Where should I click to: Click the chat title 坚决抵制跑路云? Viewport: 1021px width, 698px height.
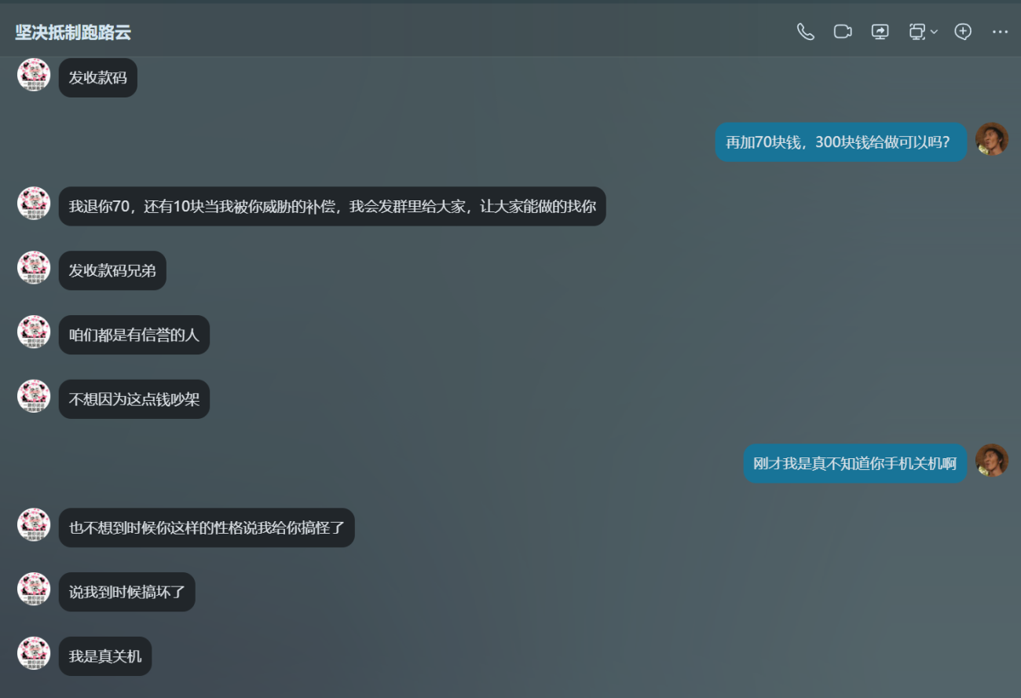pos(73,32)
